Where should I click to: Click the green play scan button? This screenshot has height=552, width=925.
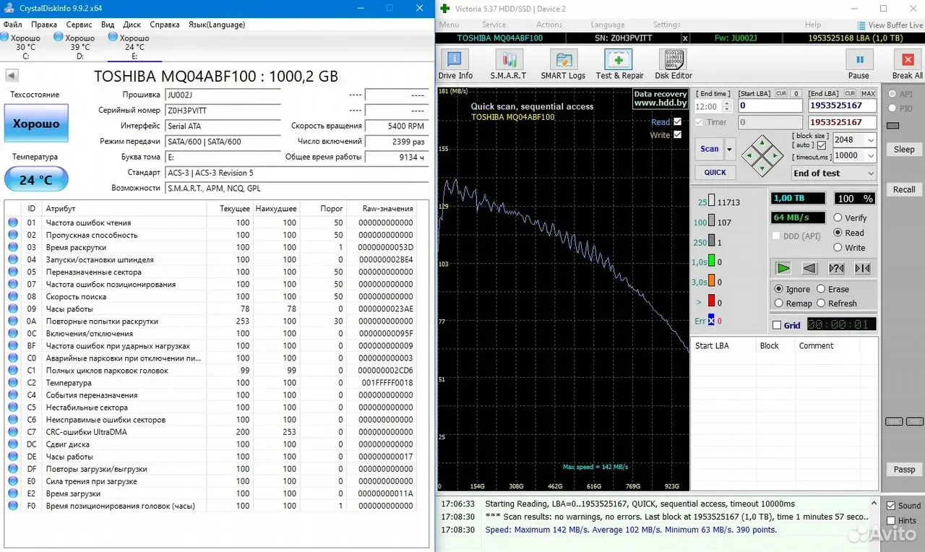[783, 268]
